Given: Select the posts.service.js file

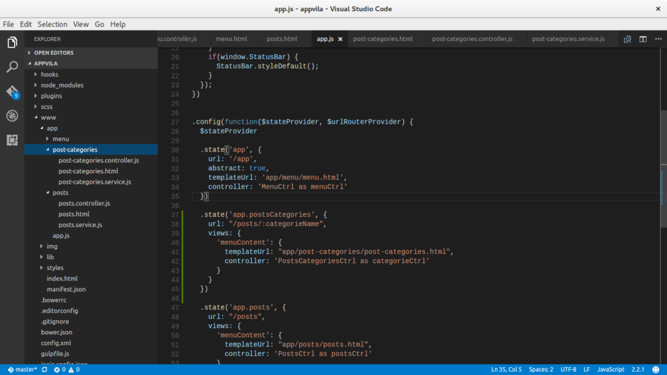Looking at the screenshot, I should (x=81, y=225).
